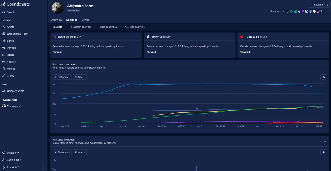Screen dimensions: 331x171
Task: Open TikTok analytics sub-tab
Action: click(108, 27)
